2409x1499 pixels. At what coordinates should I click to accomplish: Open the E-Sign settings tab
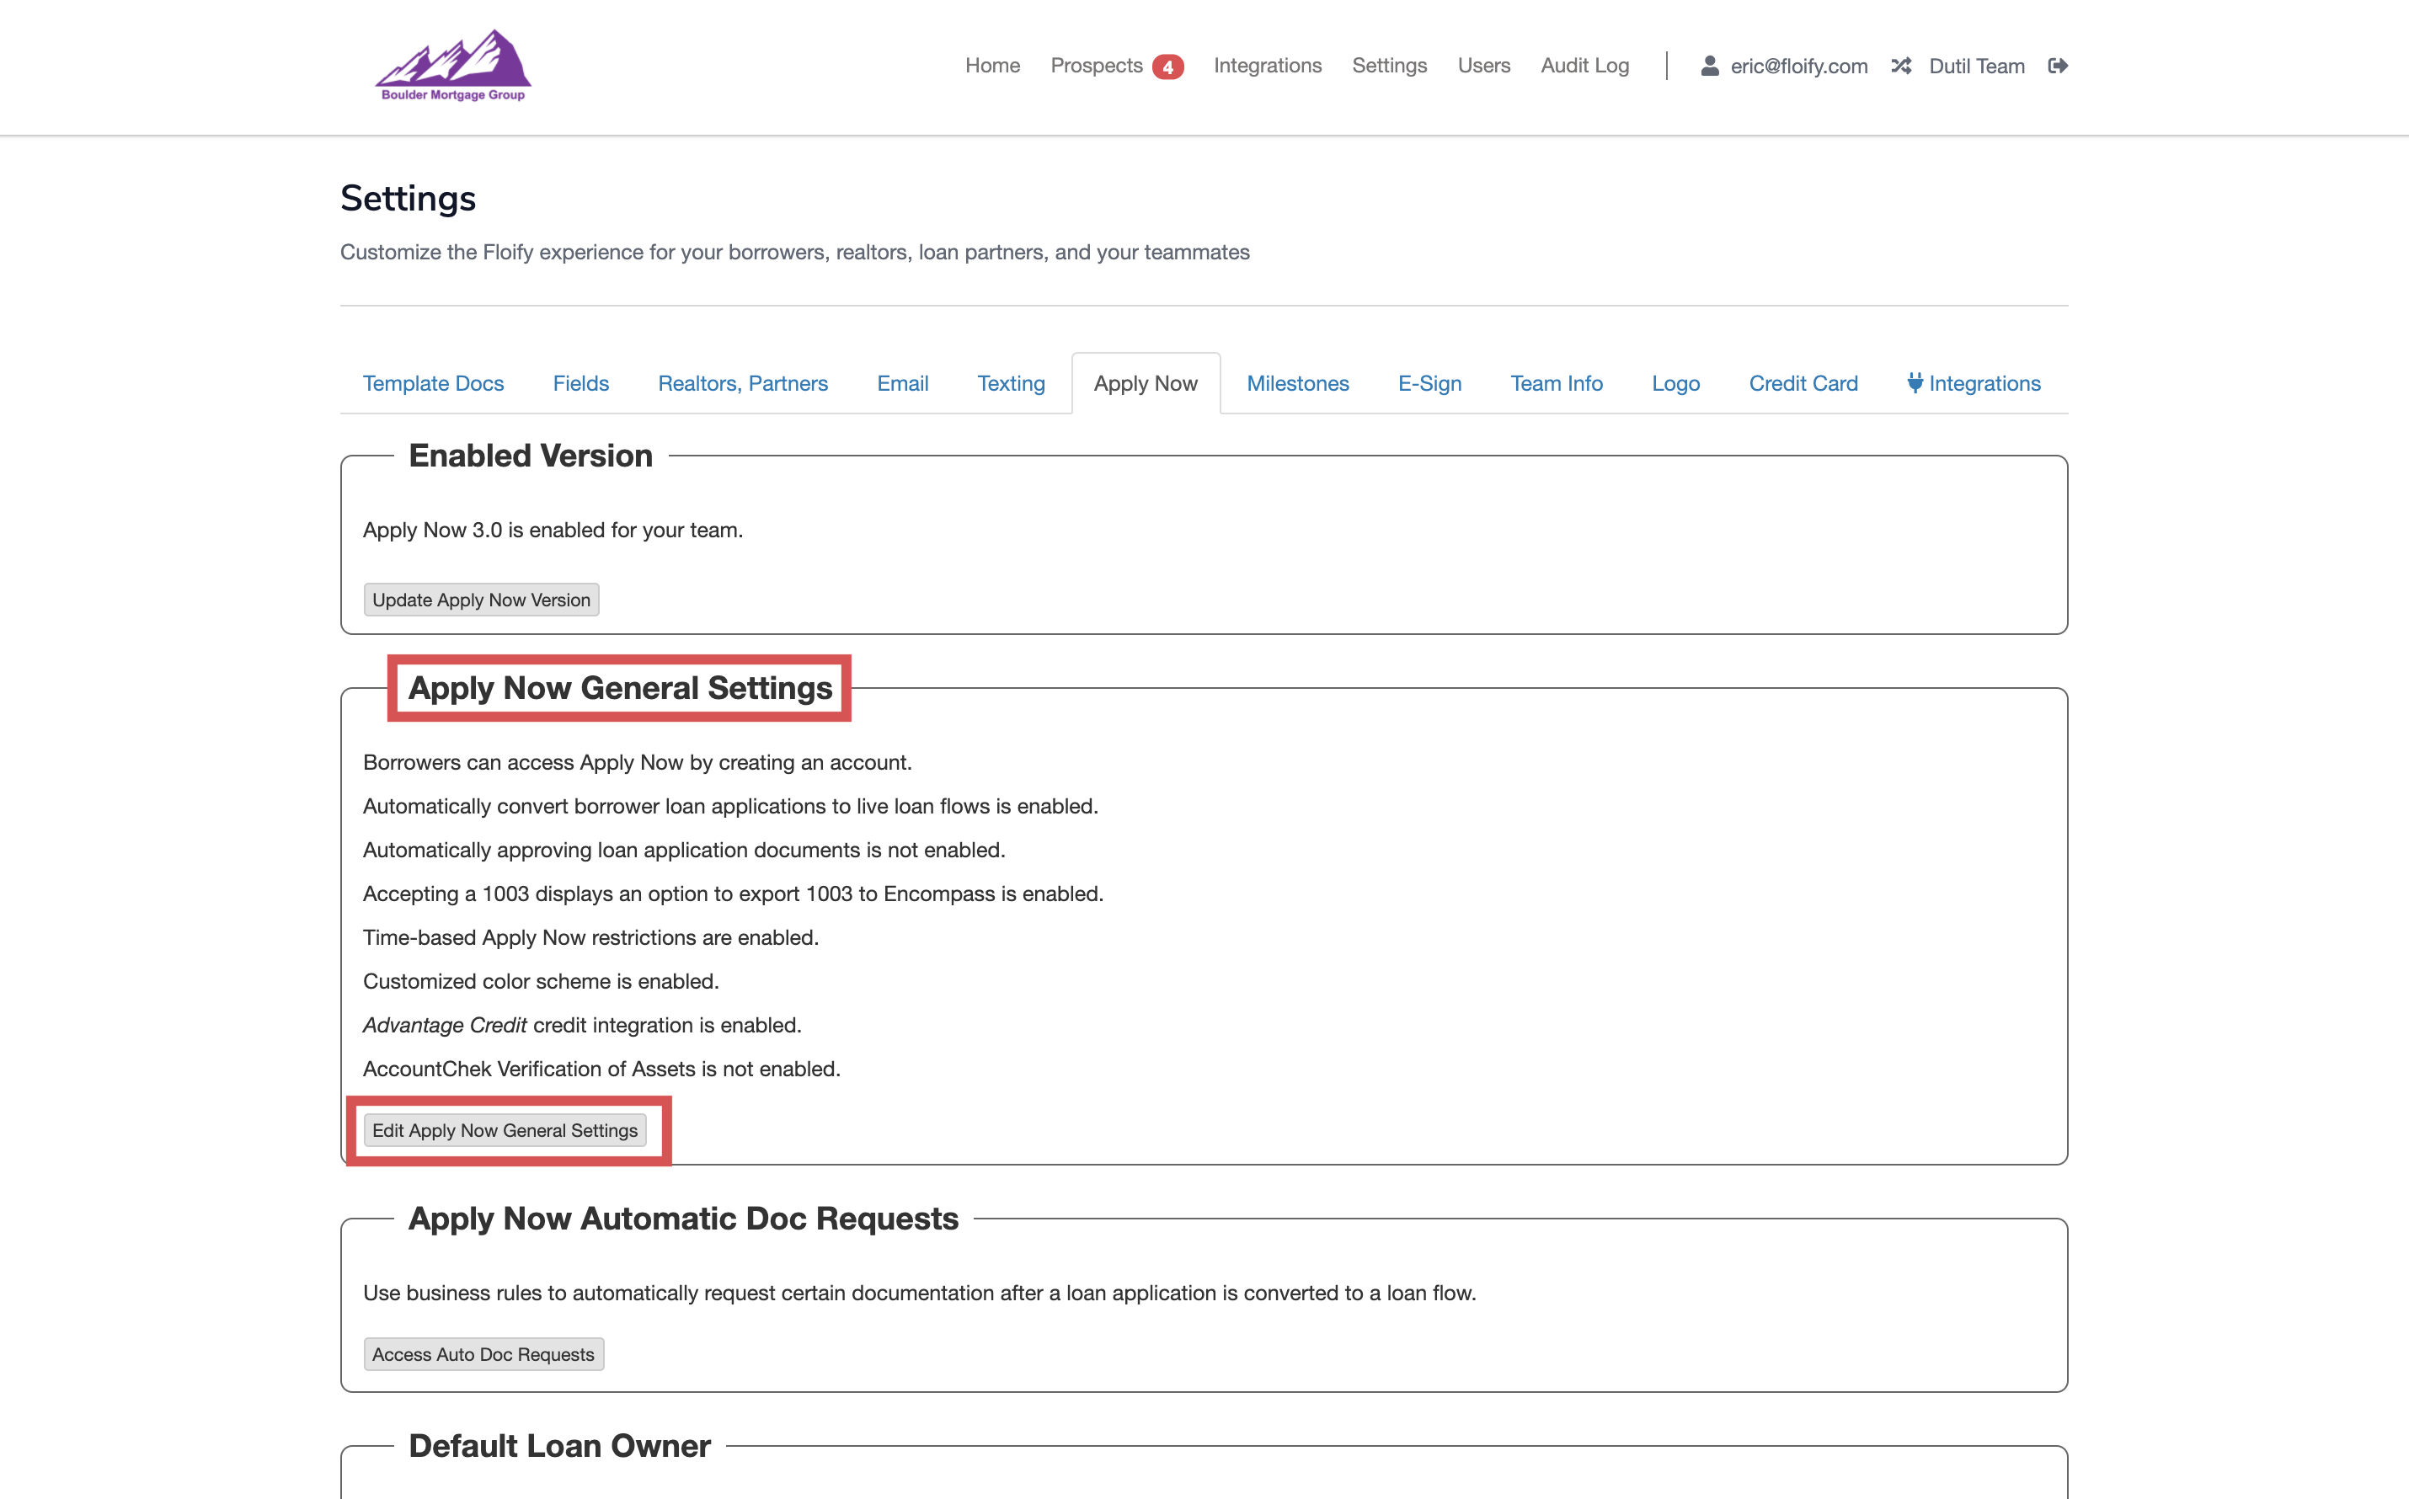pyautogui.click(x=1429, y=384)
